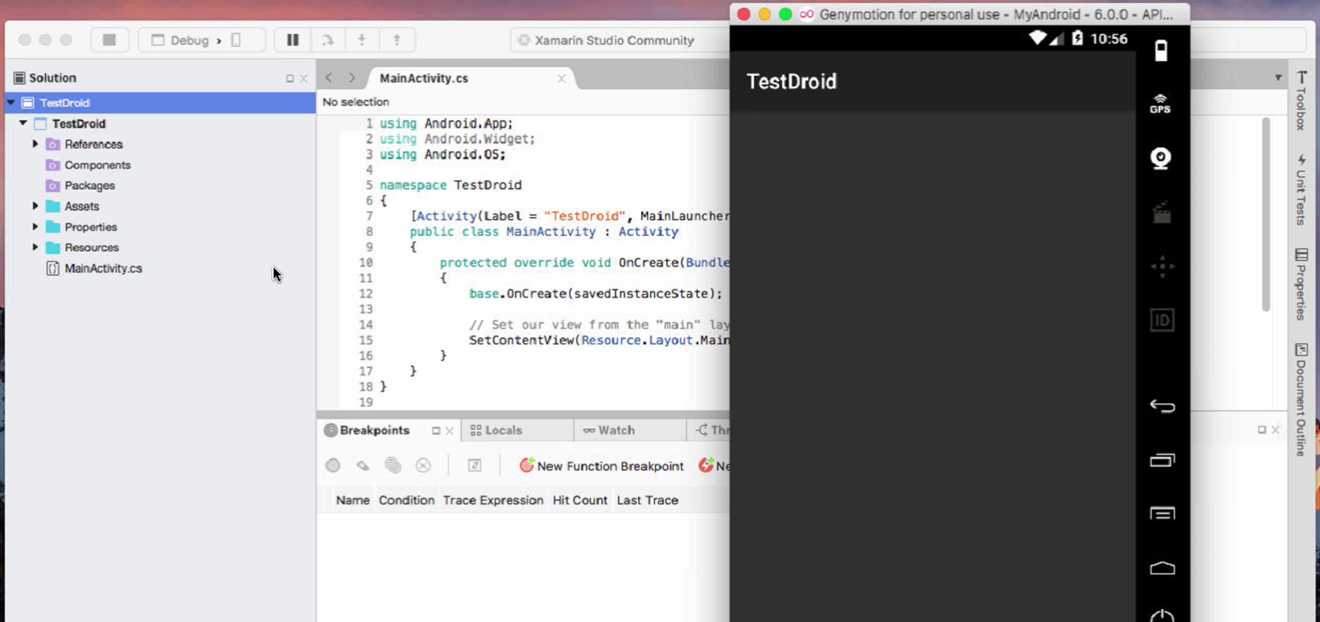Navigate back in editor history
The image size is (1320, 622).
pyautogui.click(x=329, y=78)
